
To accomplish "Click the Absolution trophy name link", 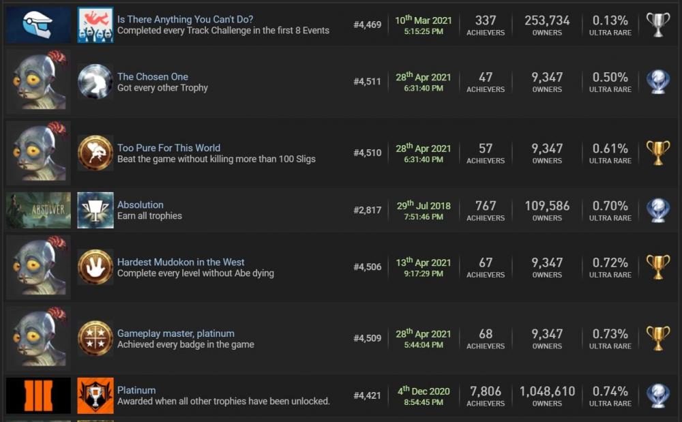I will tap(140, 205).
